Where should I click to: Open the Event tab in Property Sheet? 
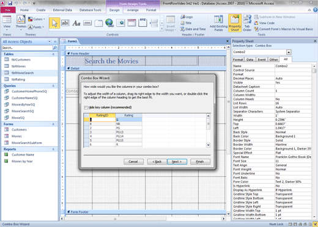[x=262, y=60]
